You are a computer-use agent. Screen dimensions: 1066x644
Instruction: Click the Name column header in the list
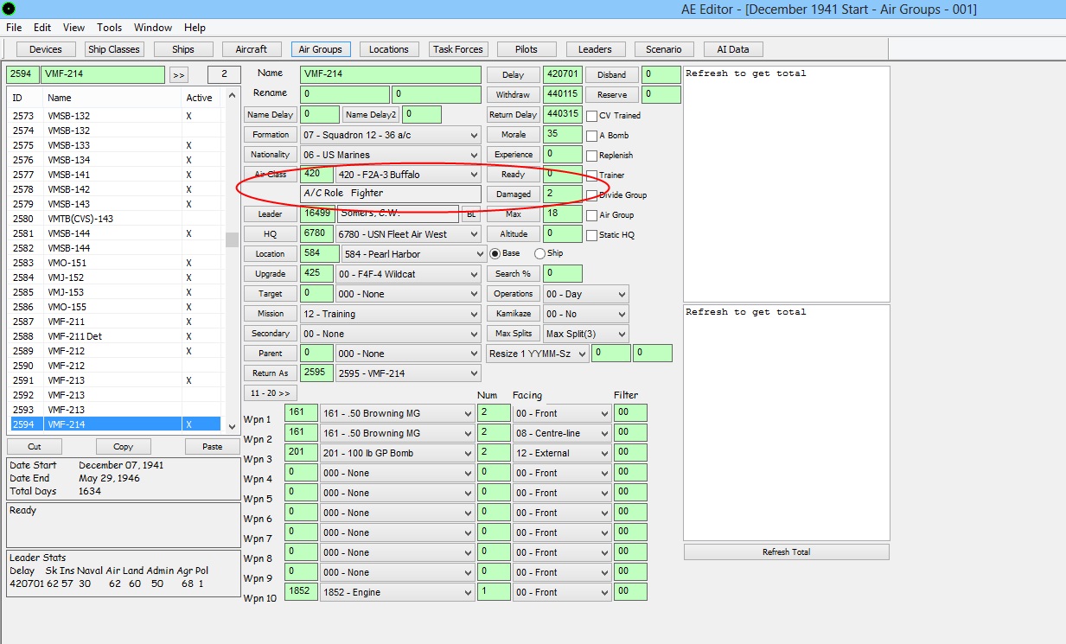pyautogui.click(x=60, y=98)
